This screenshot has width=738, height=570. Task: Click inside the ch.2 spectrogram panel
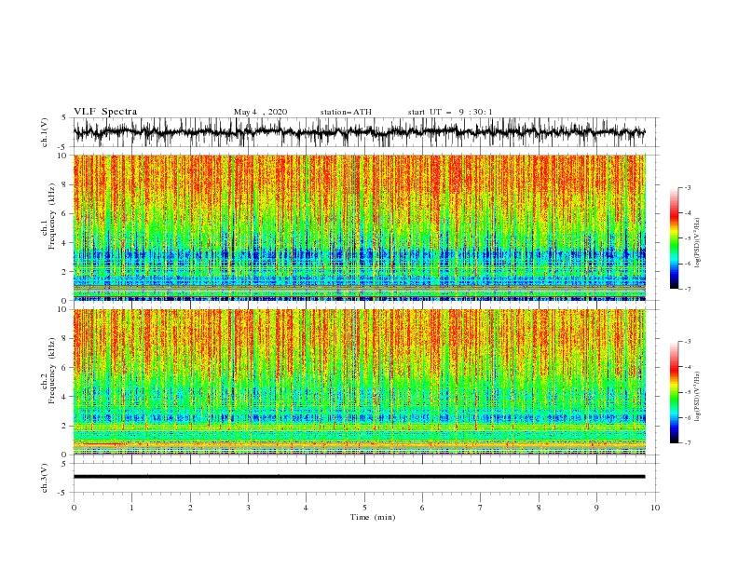[359, 382]
